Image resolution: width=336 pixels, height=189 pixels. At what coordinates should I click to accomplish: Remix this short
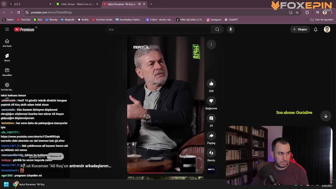(211, 153)
